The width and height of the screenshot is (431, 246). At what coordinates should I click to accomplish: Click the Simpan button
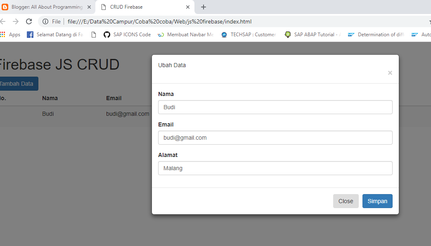point(377,201)
